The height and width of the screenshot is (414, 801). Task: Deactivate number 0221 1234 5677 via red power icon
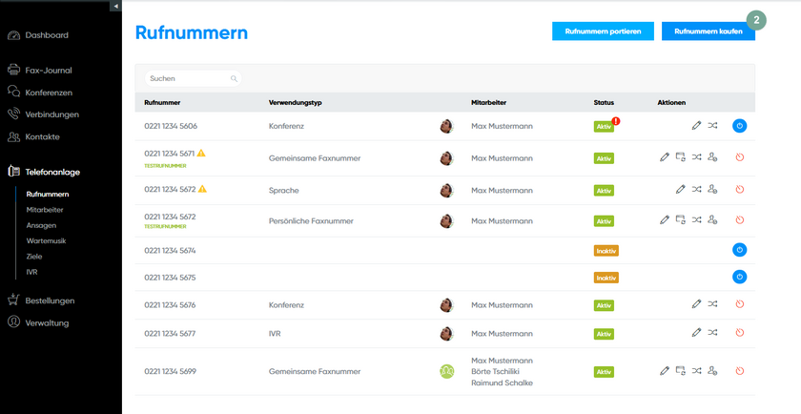(739, 333)
